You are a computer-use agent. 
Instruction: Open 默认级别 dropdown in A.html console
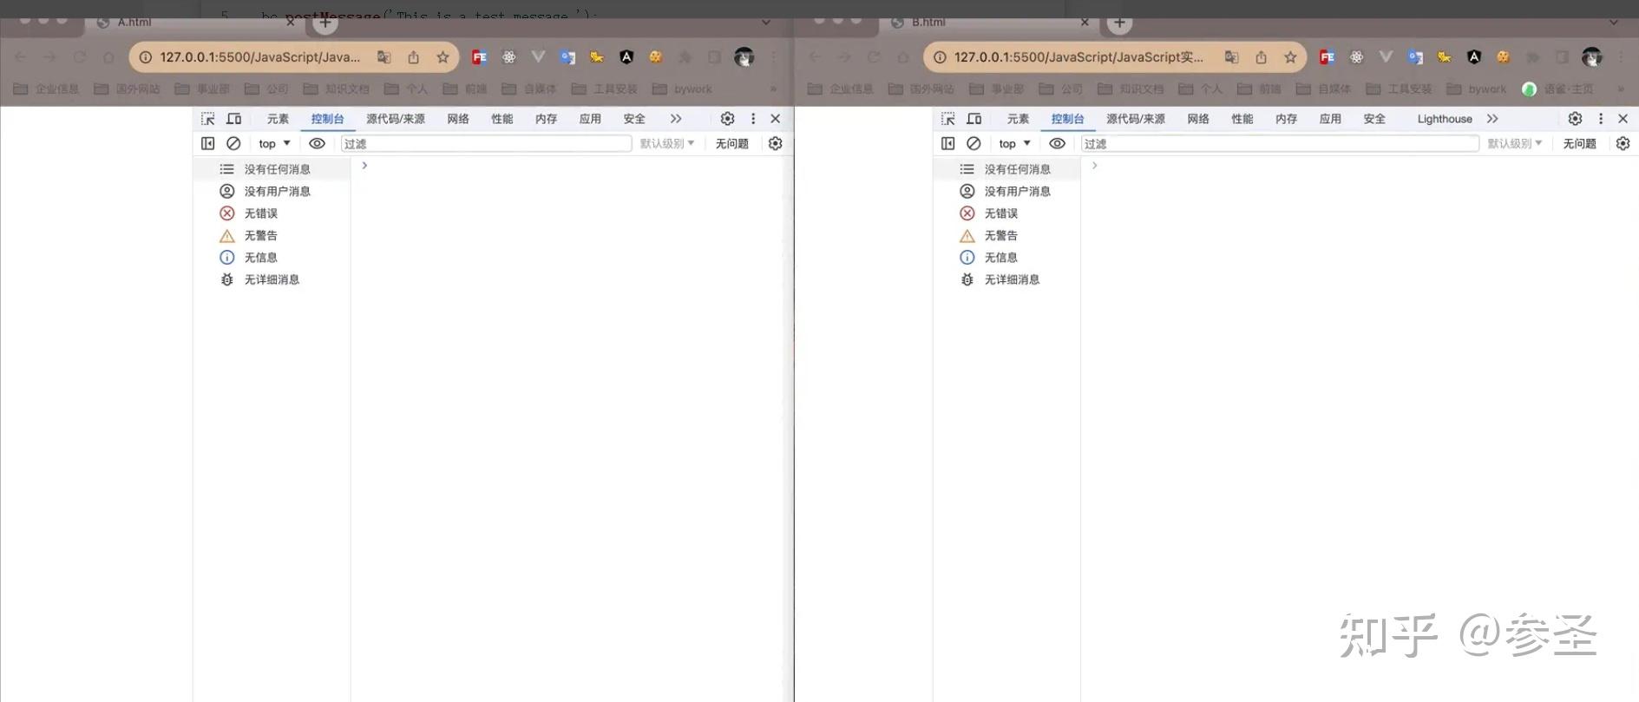(667, 143)
